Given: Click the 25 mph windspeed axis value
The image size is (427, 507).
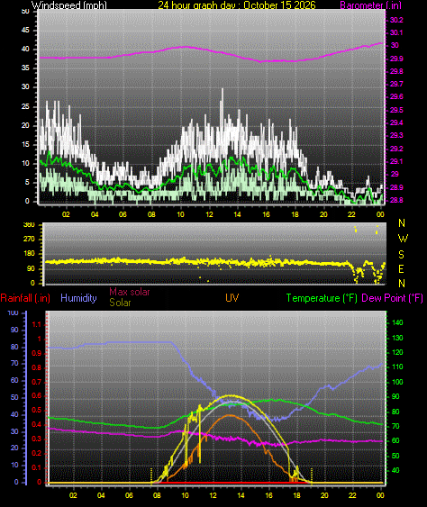Looking at the screenshot, I should [25, 106].
